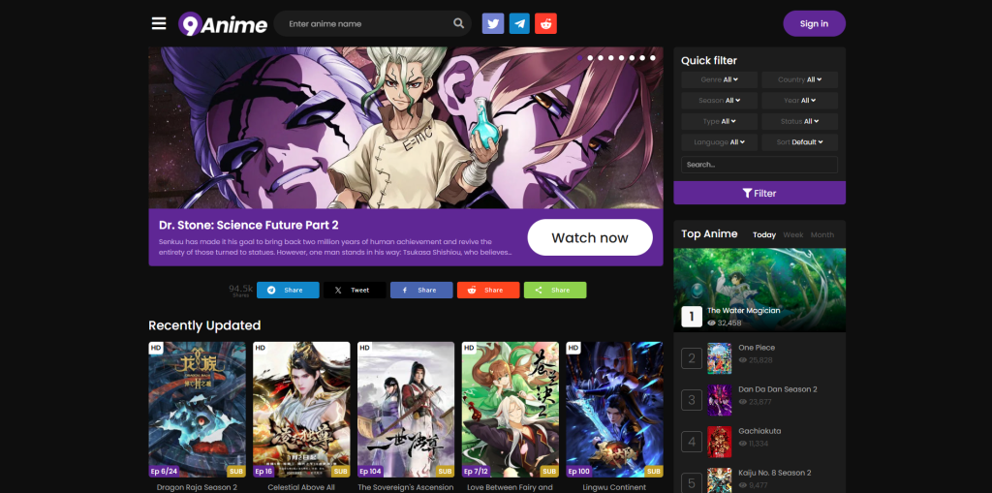Click the 9Anime logo
992x493 pixels.
point(223,24)
